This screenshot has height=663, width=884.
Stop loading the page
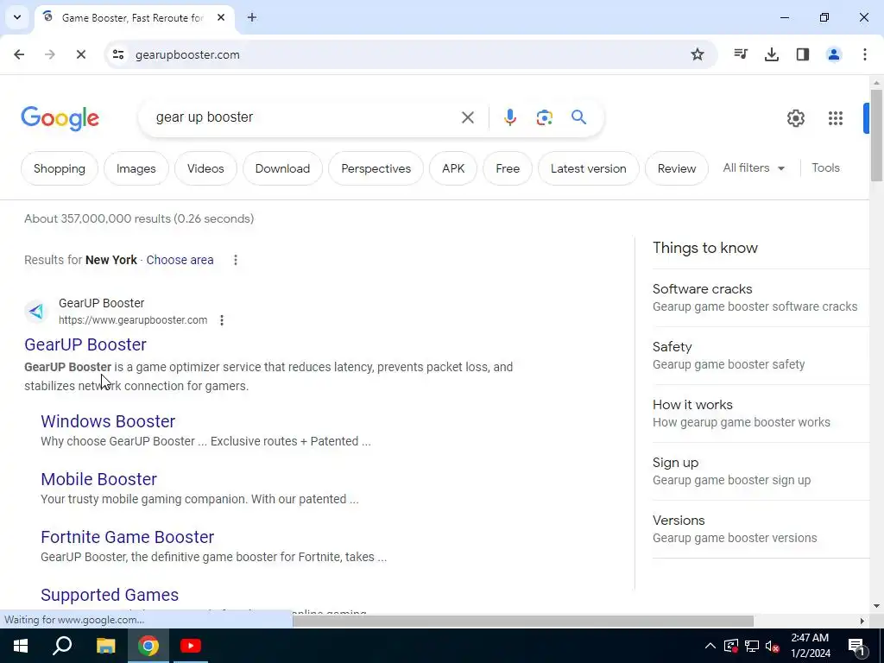(x=80, y=54)
